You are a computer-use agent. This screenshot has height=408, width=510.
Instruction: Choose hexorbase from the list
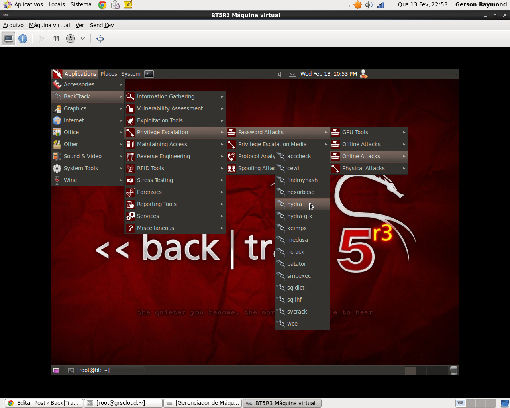pos(302,192)
